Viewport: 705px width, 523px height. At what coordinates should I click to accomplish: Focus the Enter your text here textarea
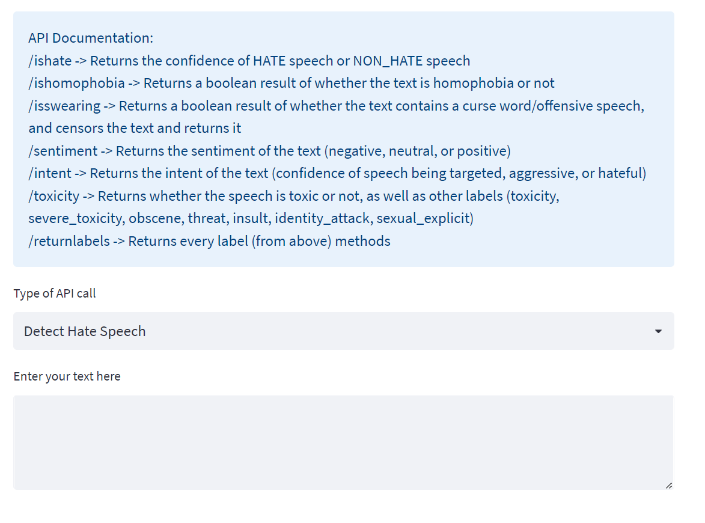click(x=344, y=442)
